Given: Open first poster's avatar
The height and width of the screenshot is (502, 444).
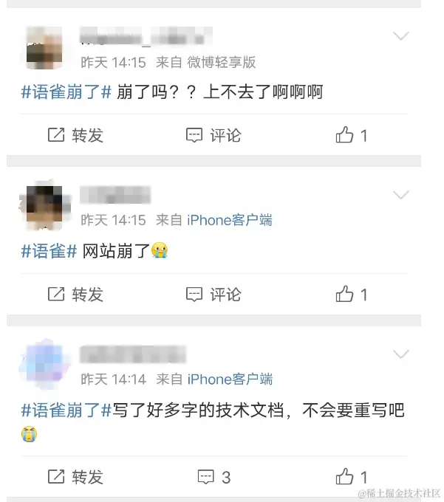Looking at the screenshot, I should [44, 48].
